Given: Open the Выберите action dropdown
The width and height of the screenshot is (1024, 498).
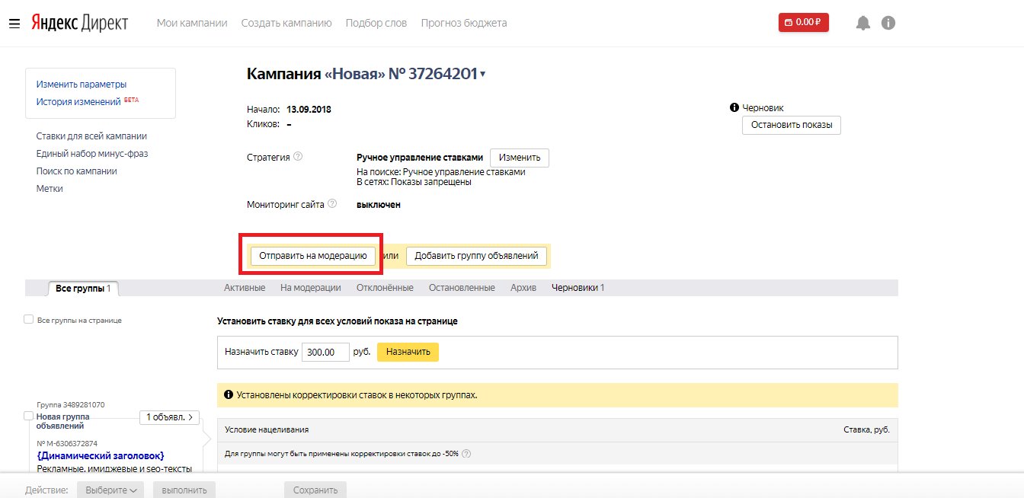Looking at the screenshot, I should (x=110, y=490).
